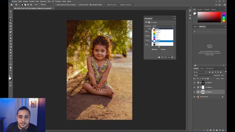Open the Properties panel options menu
The image size is (235, 132).
[x=175, y=19]
